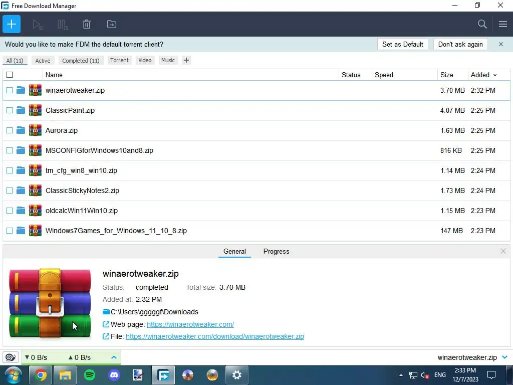The image size is (513, 385).
Task: Check the ClassicStickyNotes2.zip checkbox
Action: (x=10, y=190)
